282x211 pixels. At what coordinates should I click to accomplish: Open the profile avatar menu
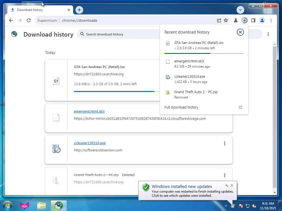(x=262, y=20)
